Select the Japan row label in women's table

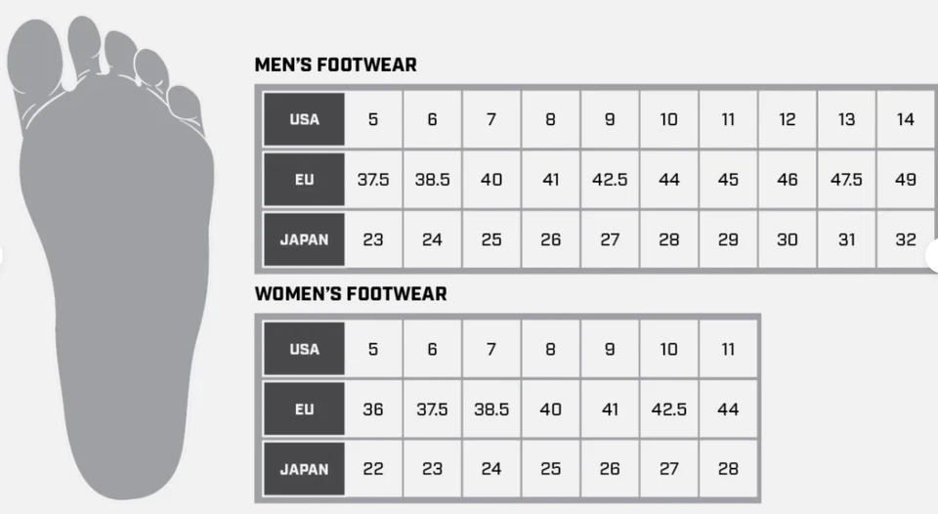(x=304, y=469)
